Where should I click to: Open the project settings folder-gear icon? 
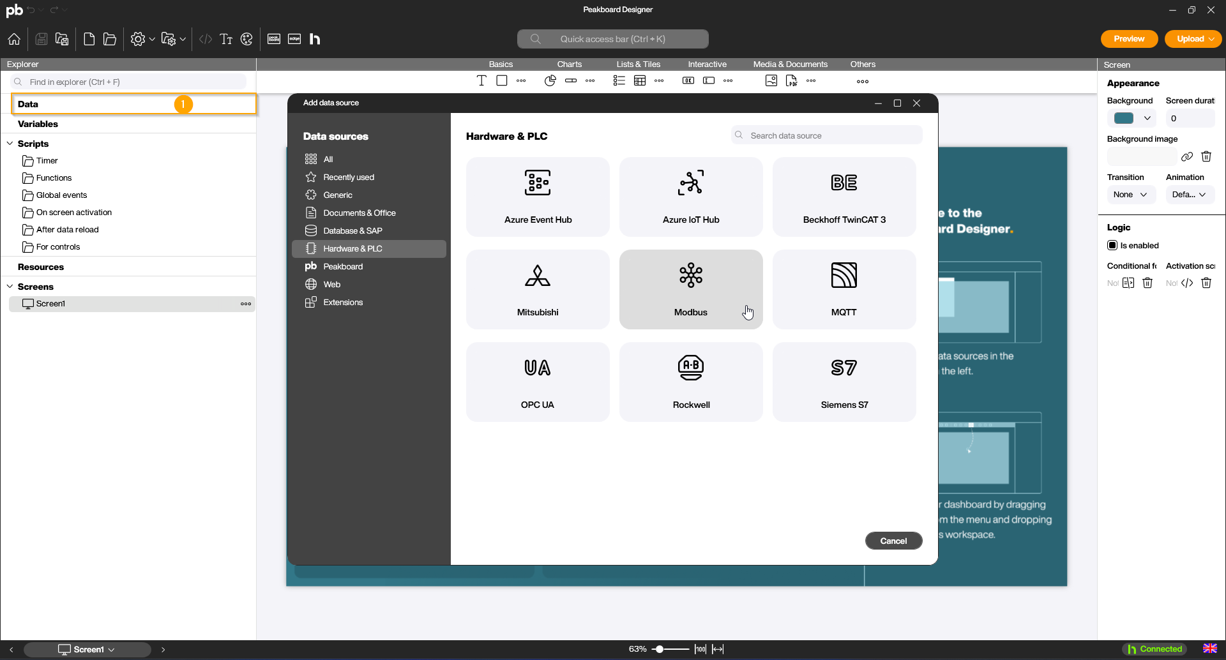[x=169, y=39]
